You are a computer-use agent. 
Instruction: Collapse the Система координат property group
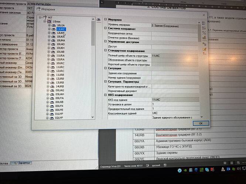[x=106, y=28]
